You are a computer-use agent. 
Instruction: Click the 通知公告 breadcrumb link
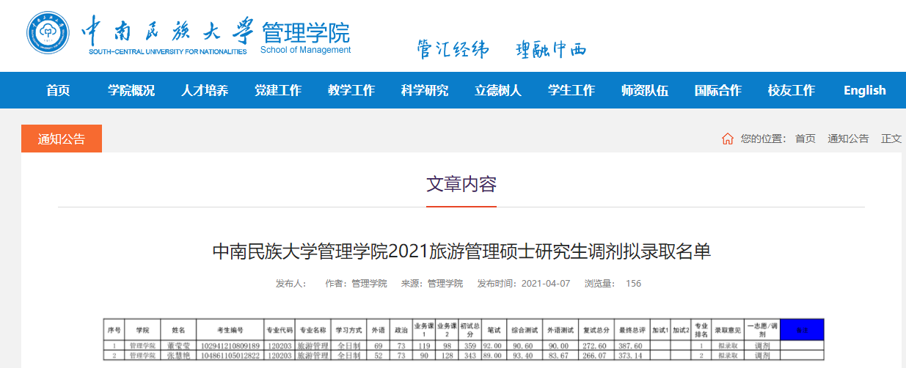click(848, 139)
